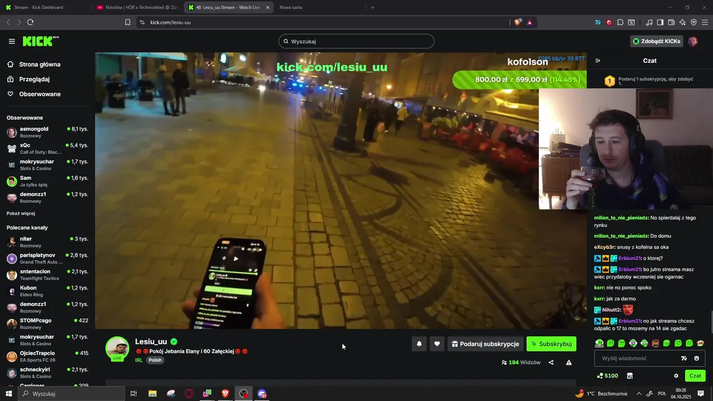Screen dimensions: 713x401
Task: Open STOMPcsgo channel in the sidebar
Action: click(x=47, y=324)
